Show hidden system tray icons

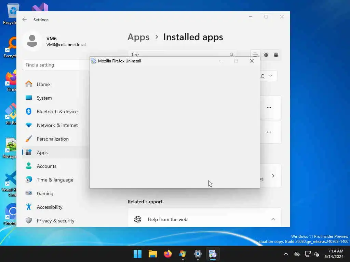[286, 254]
